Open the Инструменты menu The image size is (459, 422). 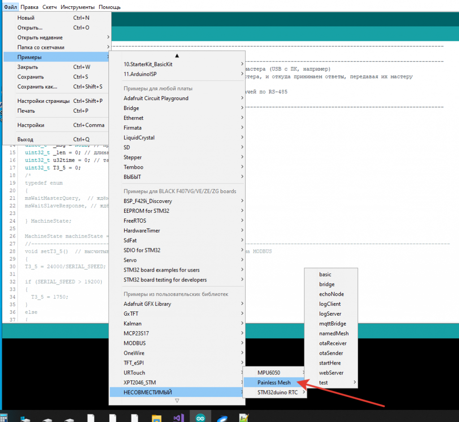click(78, 7)
